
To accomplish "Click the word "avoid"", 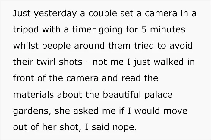I will tap(181, 46).
